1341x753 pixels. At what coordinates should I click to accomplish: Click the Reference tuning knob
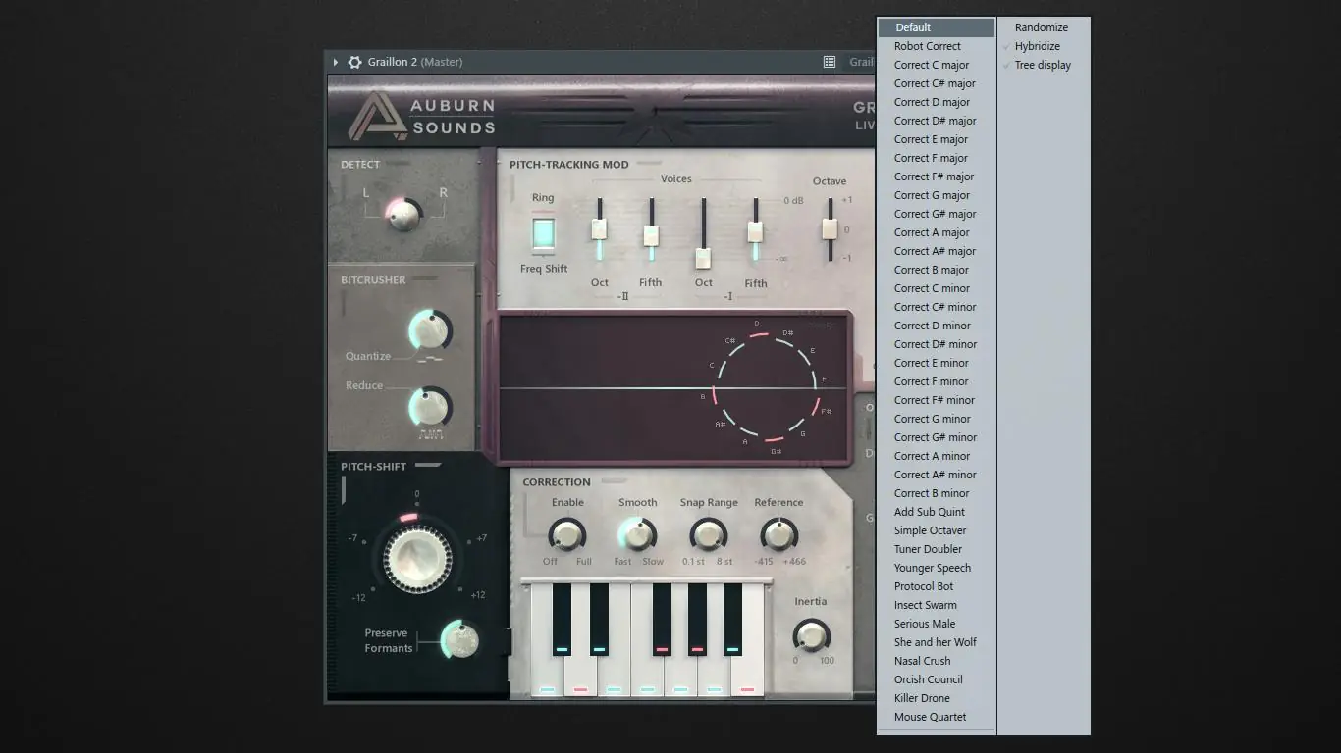click(x=778, y=535)
